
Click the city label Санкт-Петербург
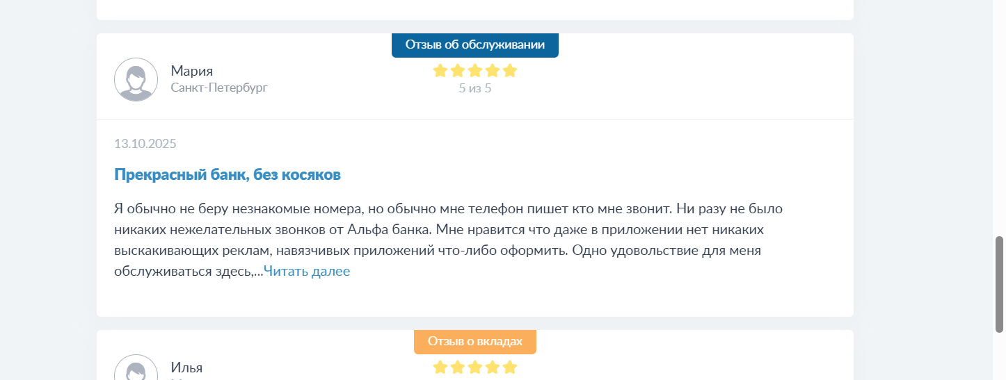[219, 88]
